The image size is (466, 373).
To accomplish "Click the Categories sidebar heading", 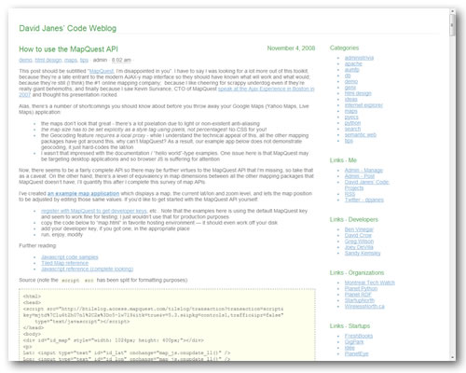I will point(344,48).
